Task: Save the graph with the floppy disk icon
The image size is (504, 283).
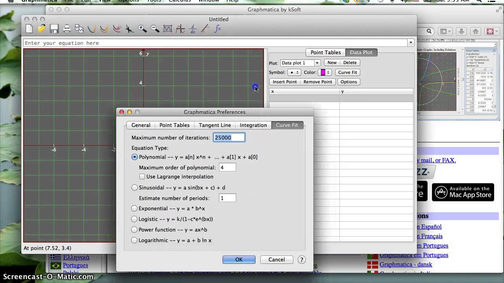Action: click(x=54, y=29)
